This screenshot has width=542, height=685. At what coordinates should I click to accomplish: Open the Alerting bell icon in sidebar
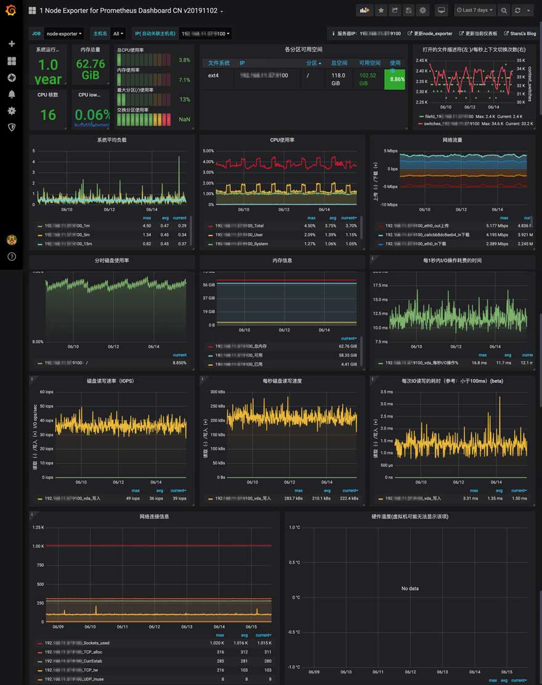coord(11,94)
